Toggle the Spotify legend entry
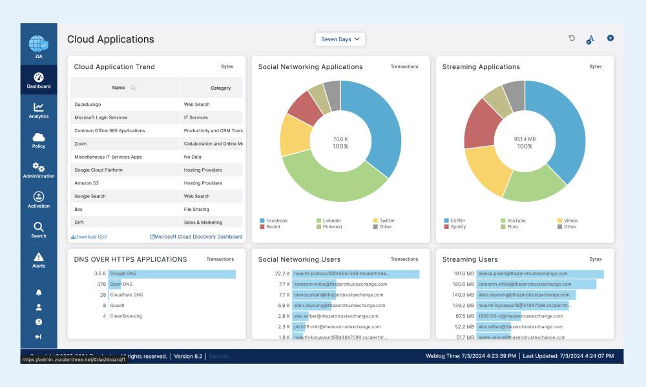Screen dimensions: 646x387 click(x=458, y=227)
